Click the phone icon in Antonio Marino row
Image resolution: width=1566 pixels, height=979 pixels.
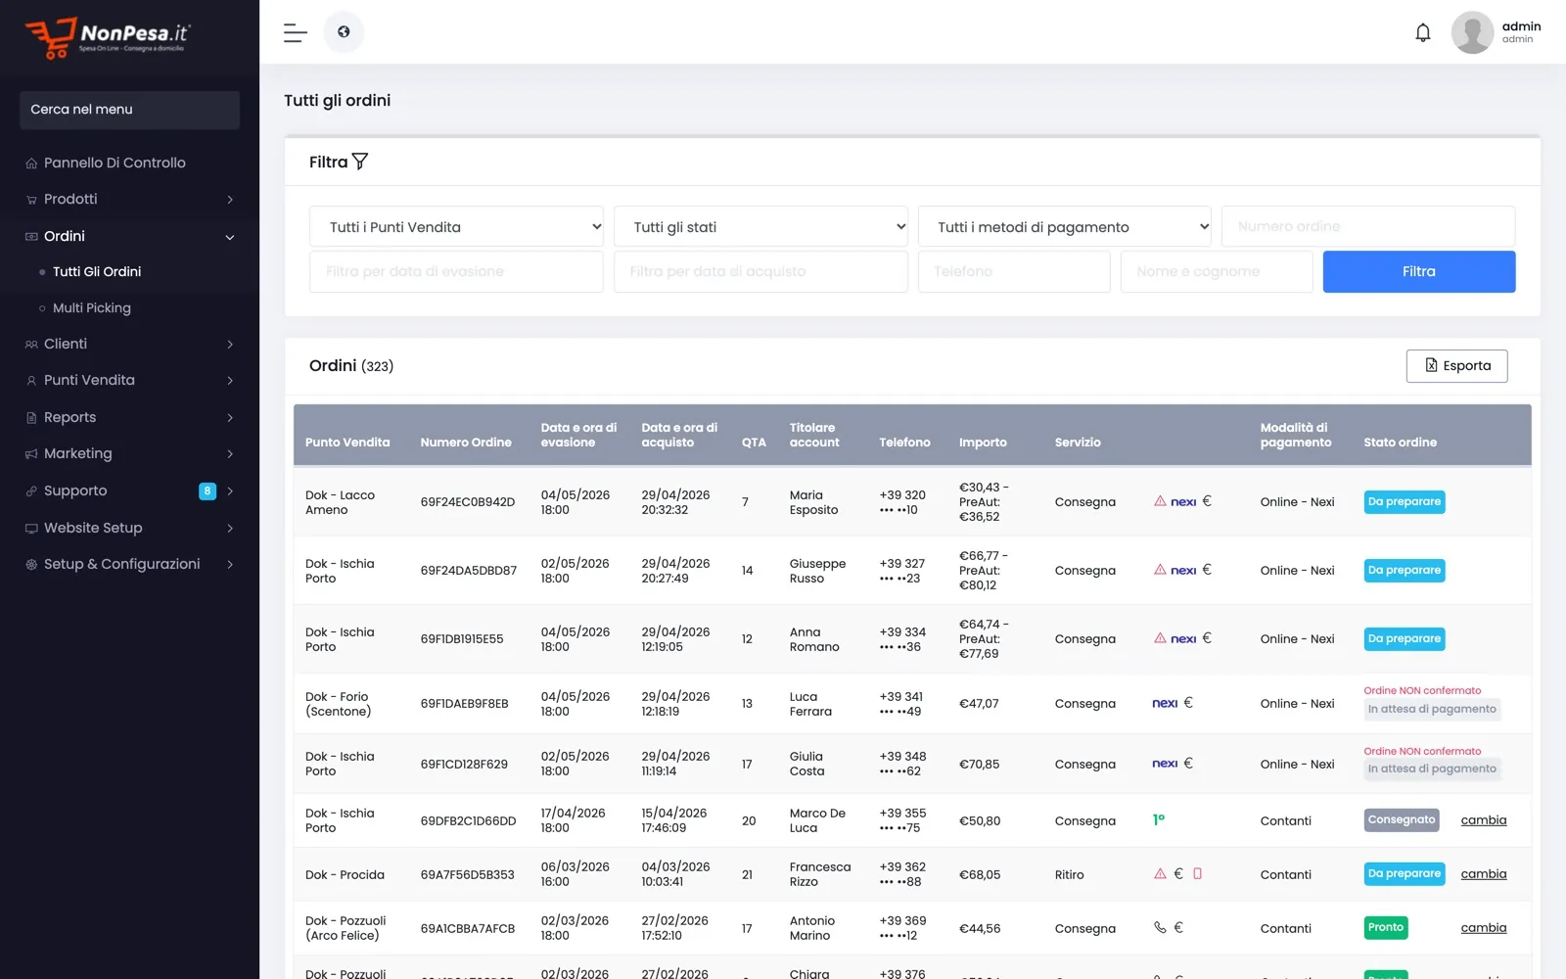click(x=1160, y=927)
